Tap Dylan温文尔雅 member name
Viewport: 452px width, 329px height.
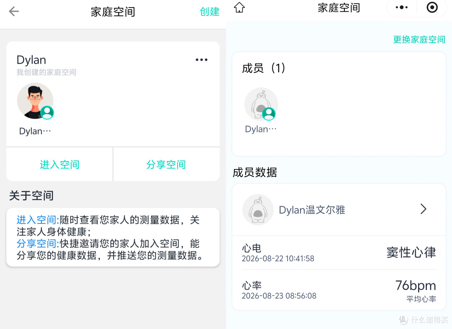pyautogui.click(x=312, y=210)
